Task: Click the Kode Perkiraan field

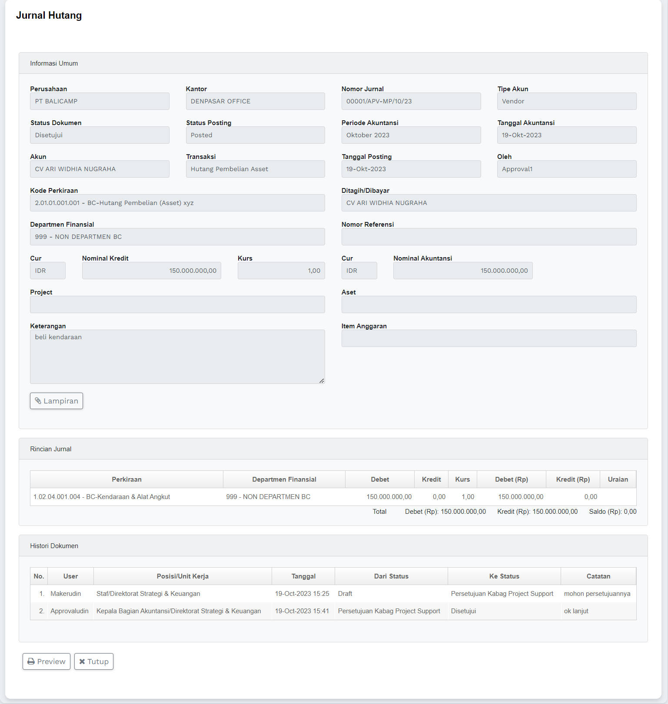Action: (177, 203)
